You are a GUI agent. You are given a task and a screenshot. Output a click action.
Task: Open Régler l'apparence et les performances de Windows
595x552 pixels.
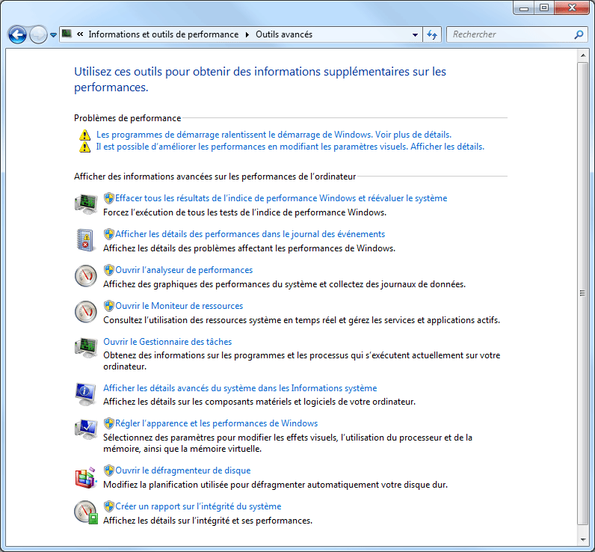click(x=216, y=423)
